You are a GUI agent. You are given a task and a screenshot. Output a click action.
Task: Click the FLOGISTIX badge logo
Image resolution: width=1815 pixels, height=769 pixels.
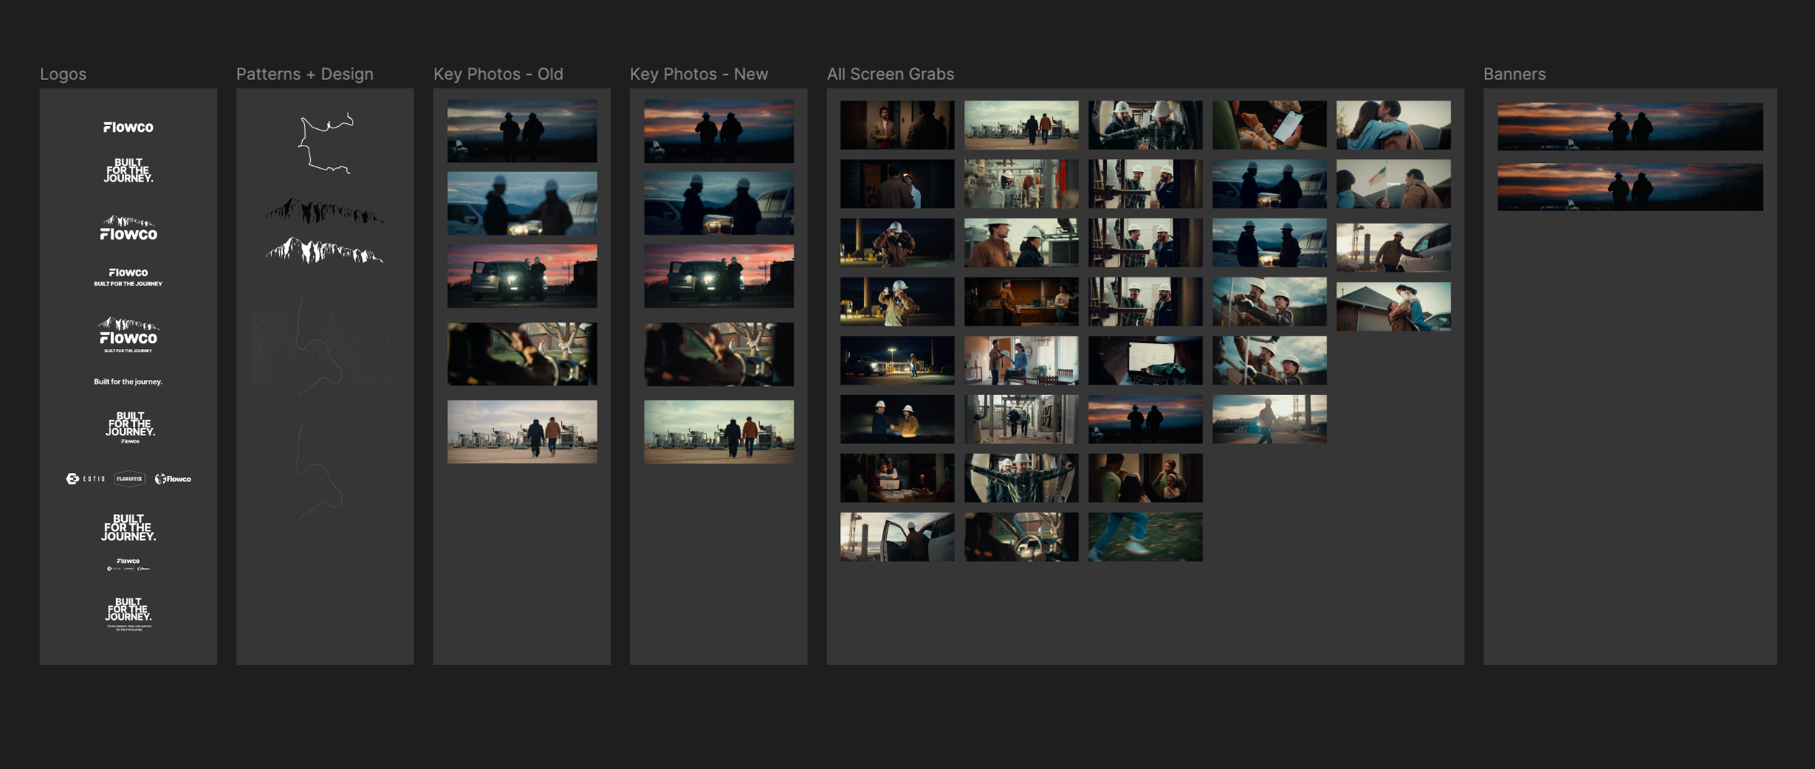point(130,479)
